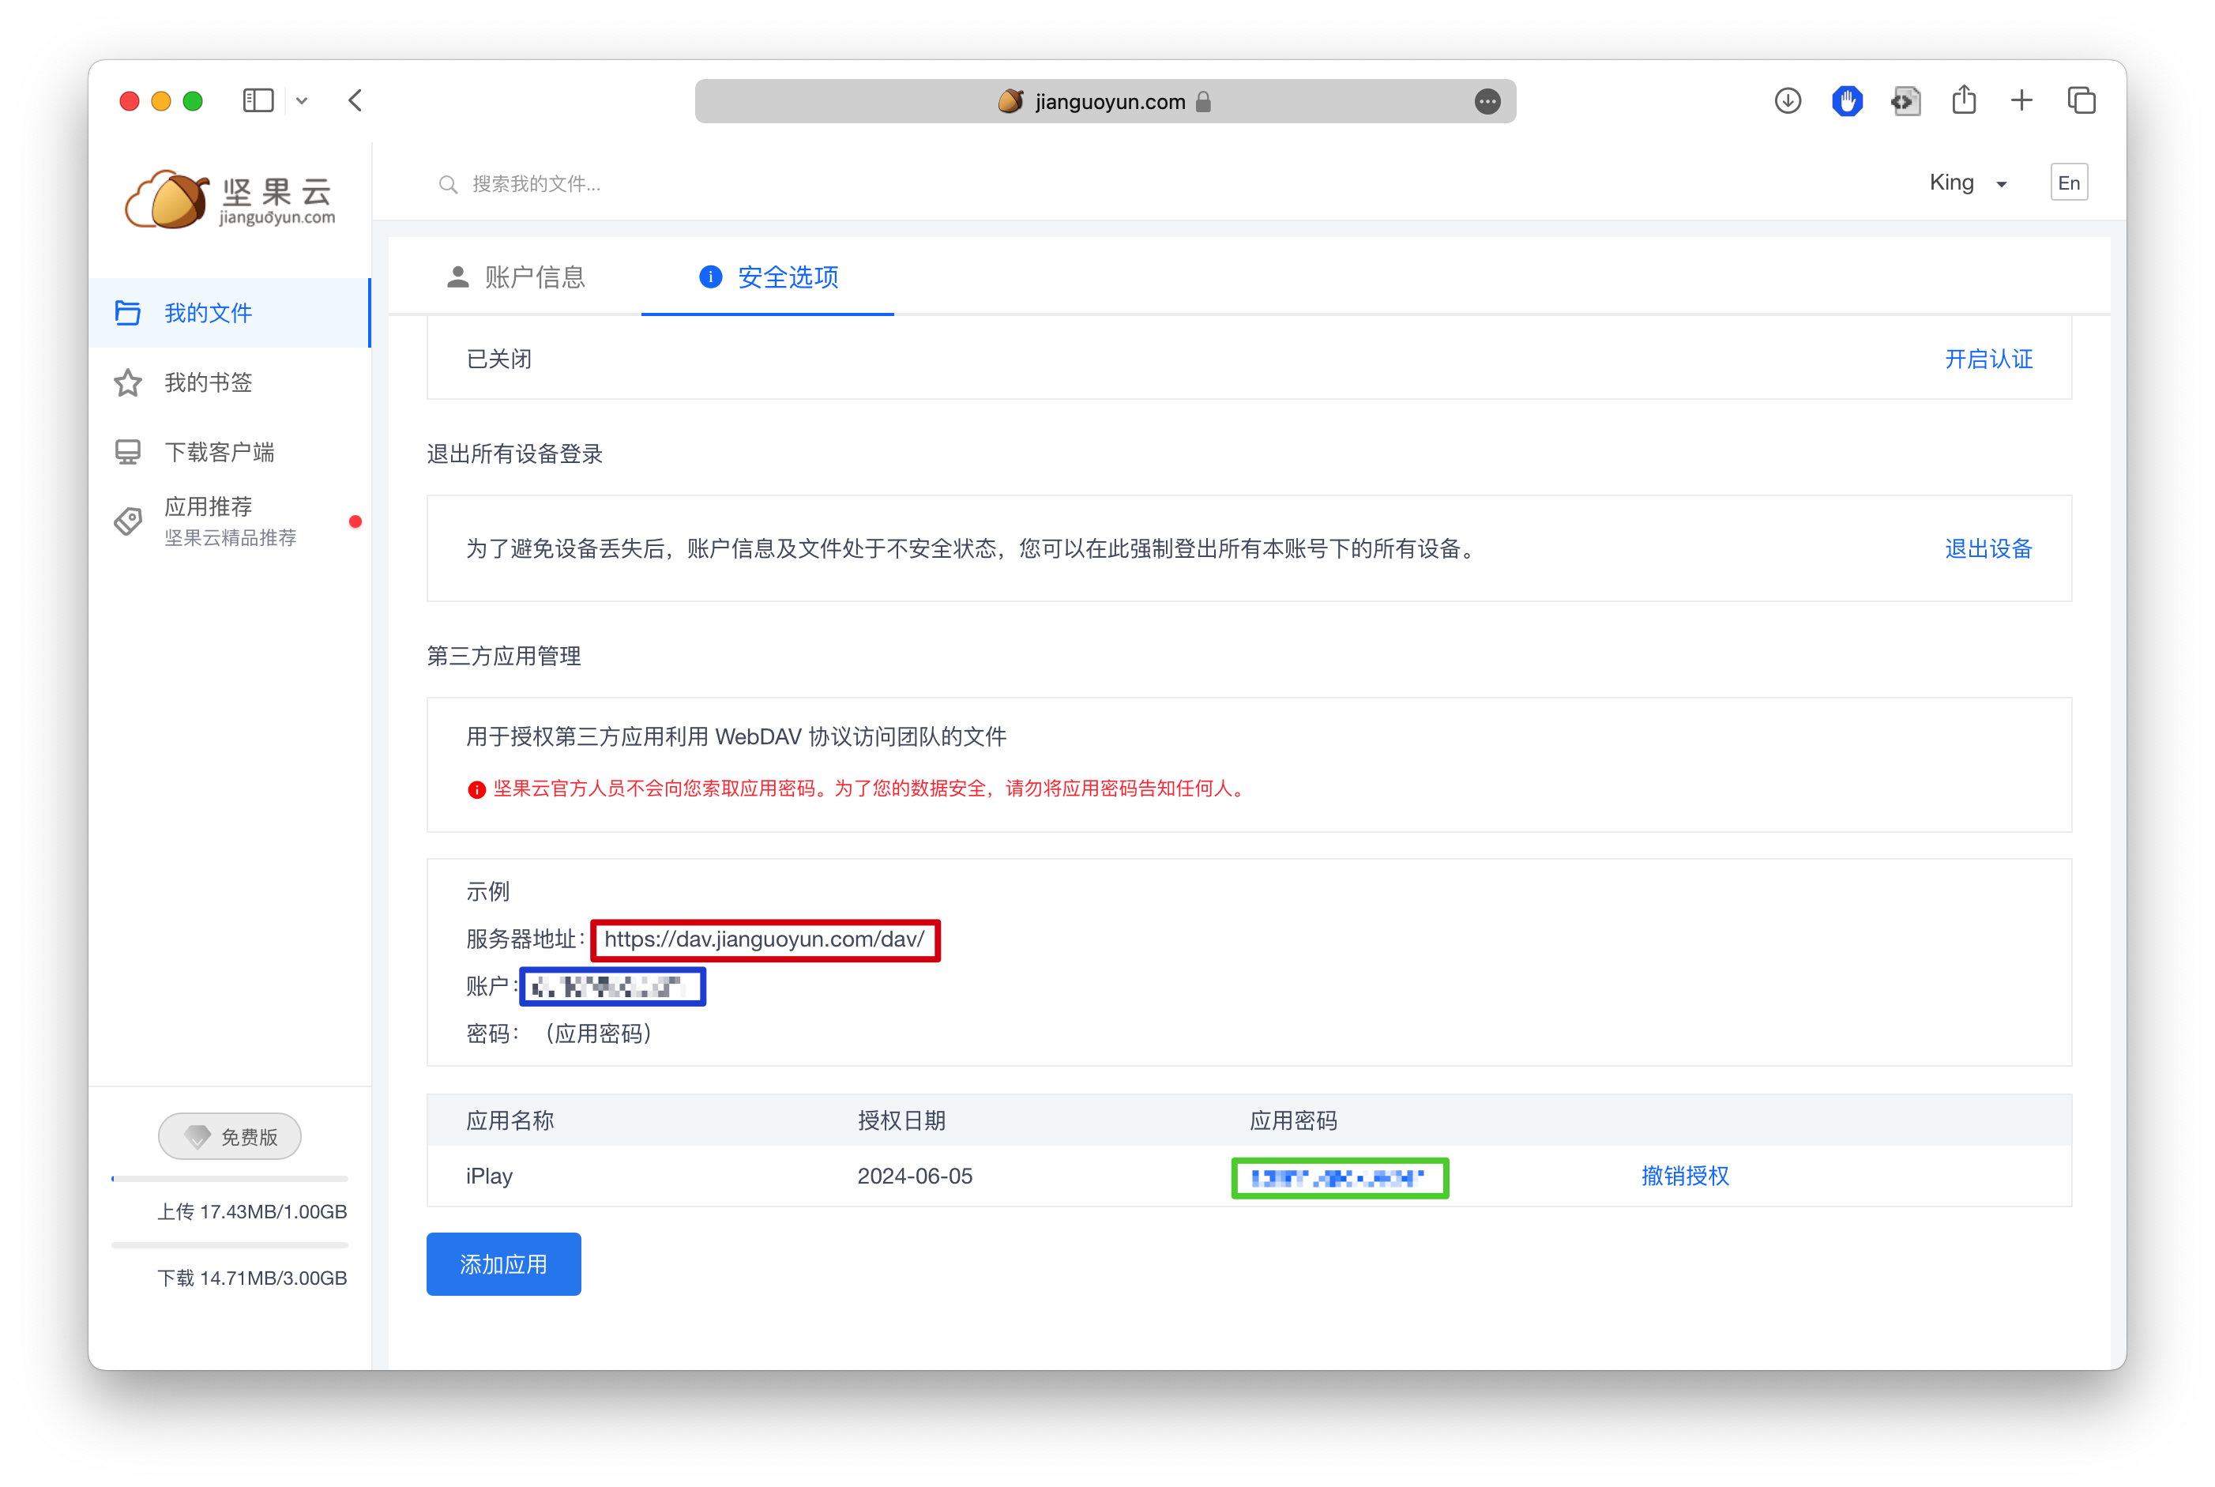The width and height of the screenshot is (2215, 1487).
Task: Click the upload quota progress bar
Action: 229,1178
